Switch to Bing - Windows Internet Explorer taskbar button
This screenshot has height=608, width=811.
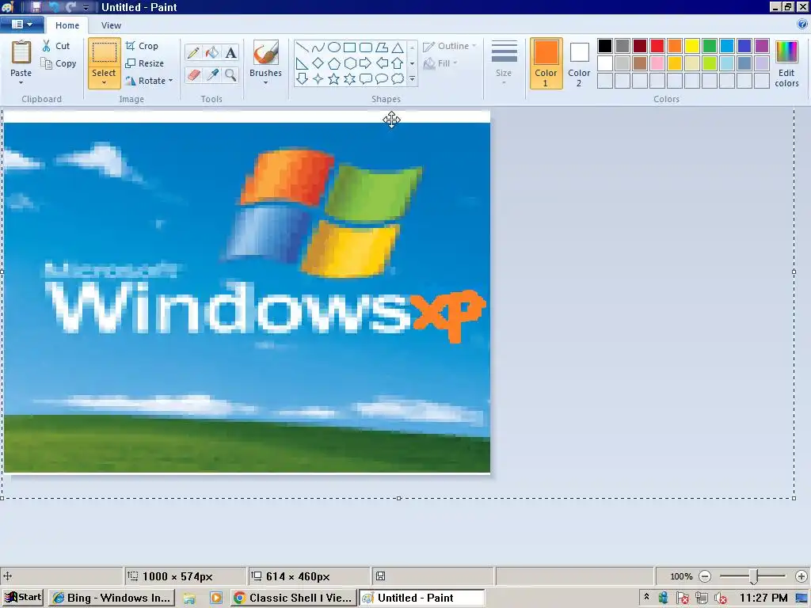tap(112, 598)
